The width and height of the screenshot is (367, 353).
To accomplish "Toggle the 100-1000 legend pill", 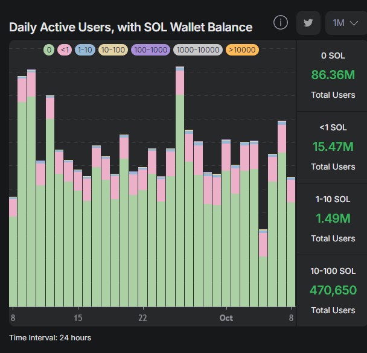I will (x=150, y=50).
